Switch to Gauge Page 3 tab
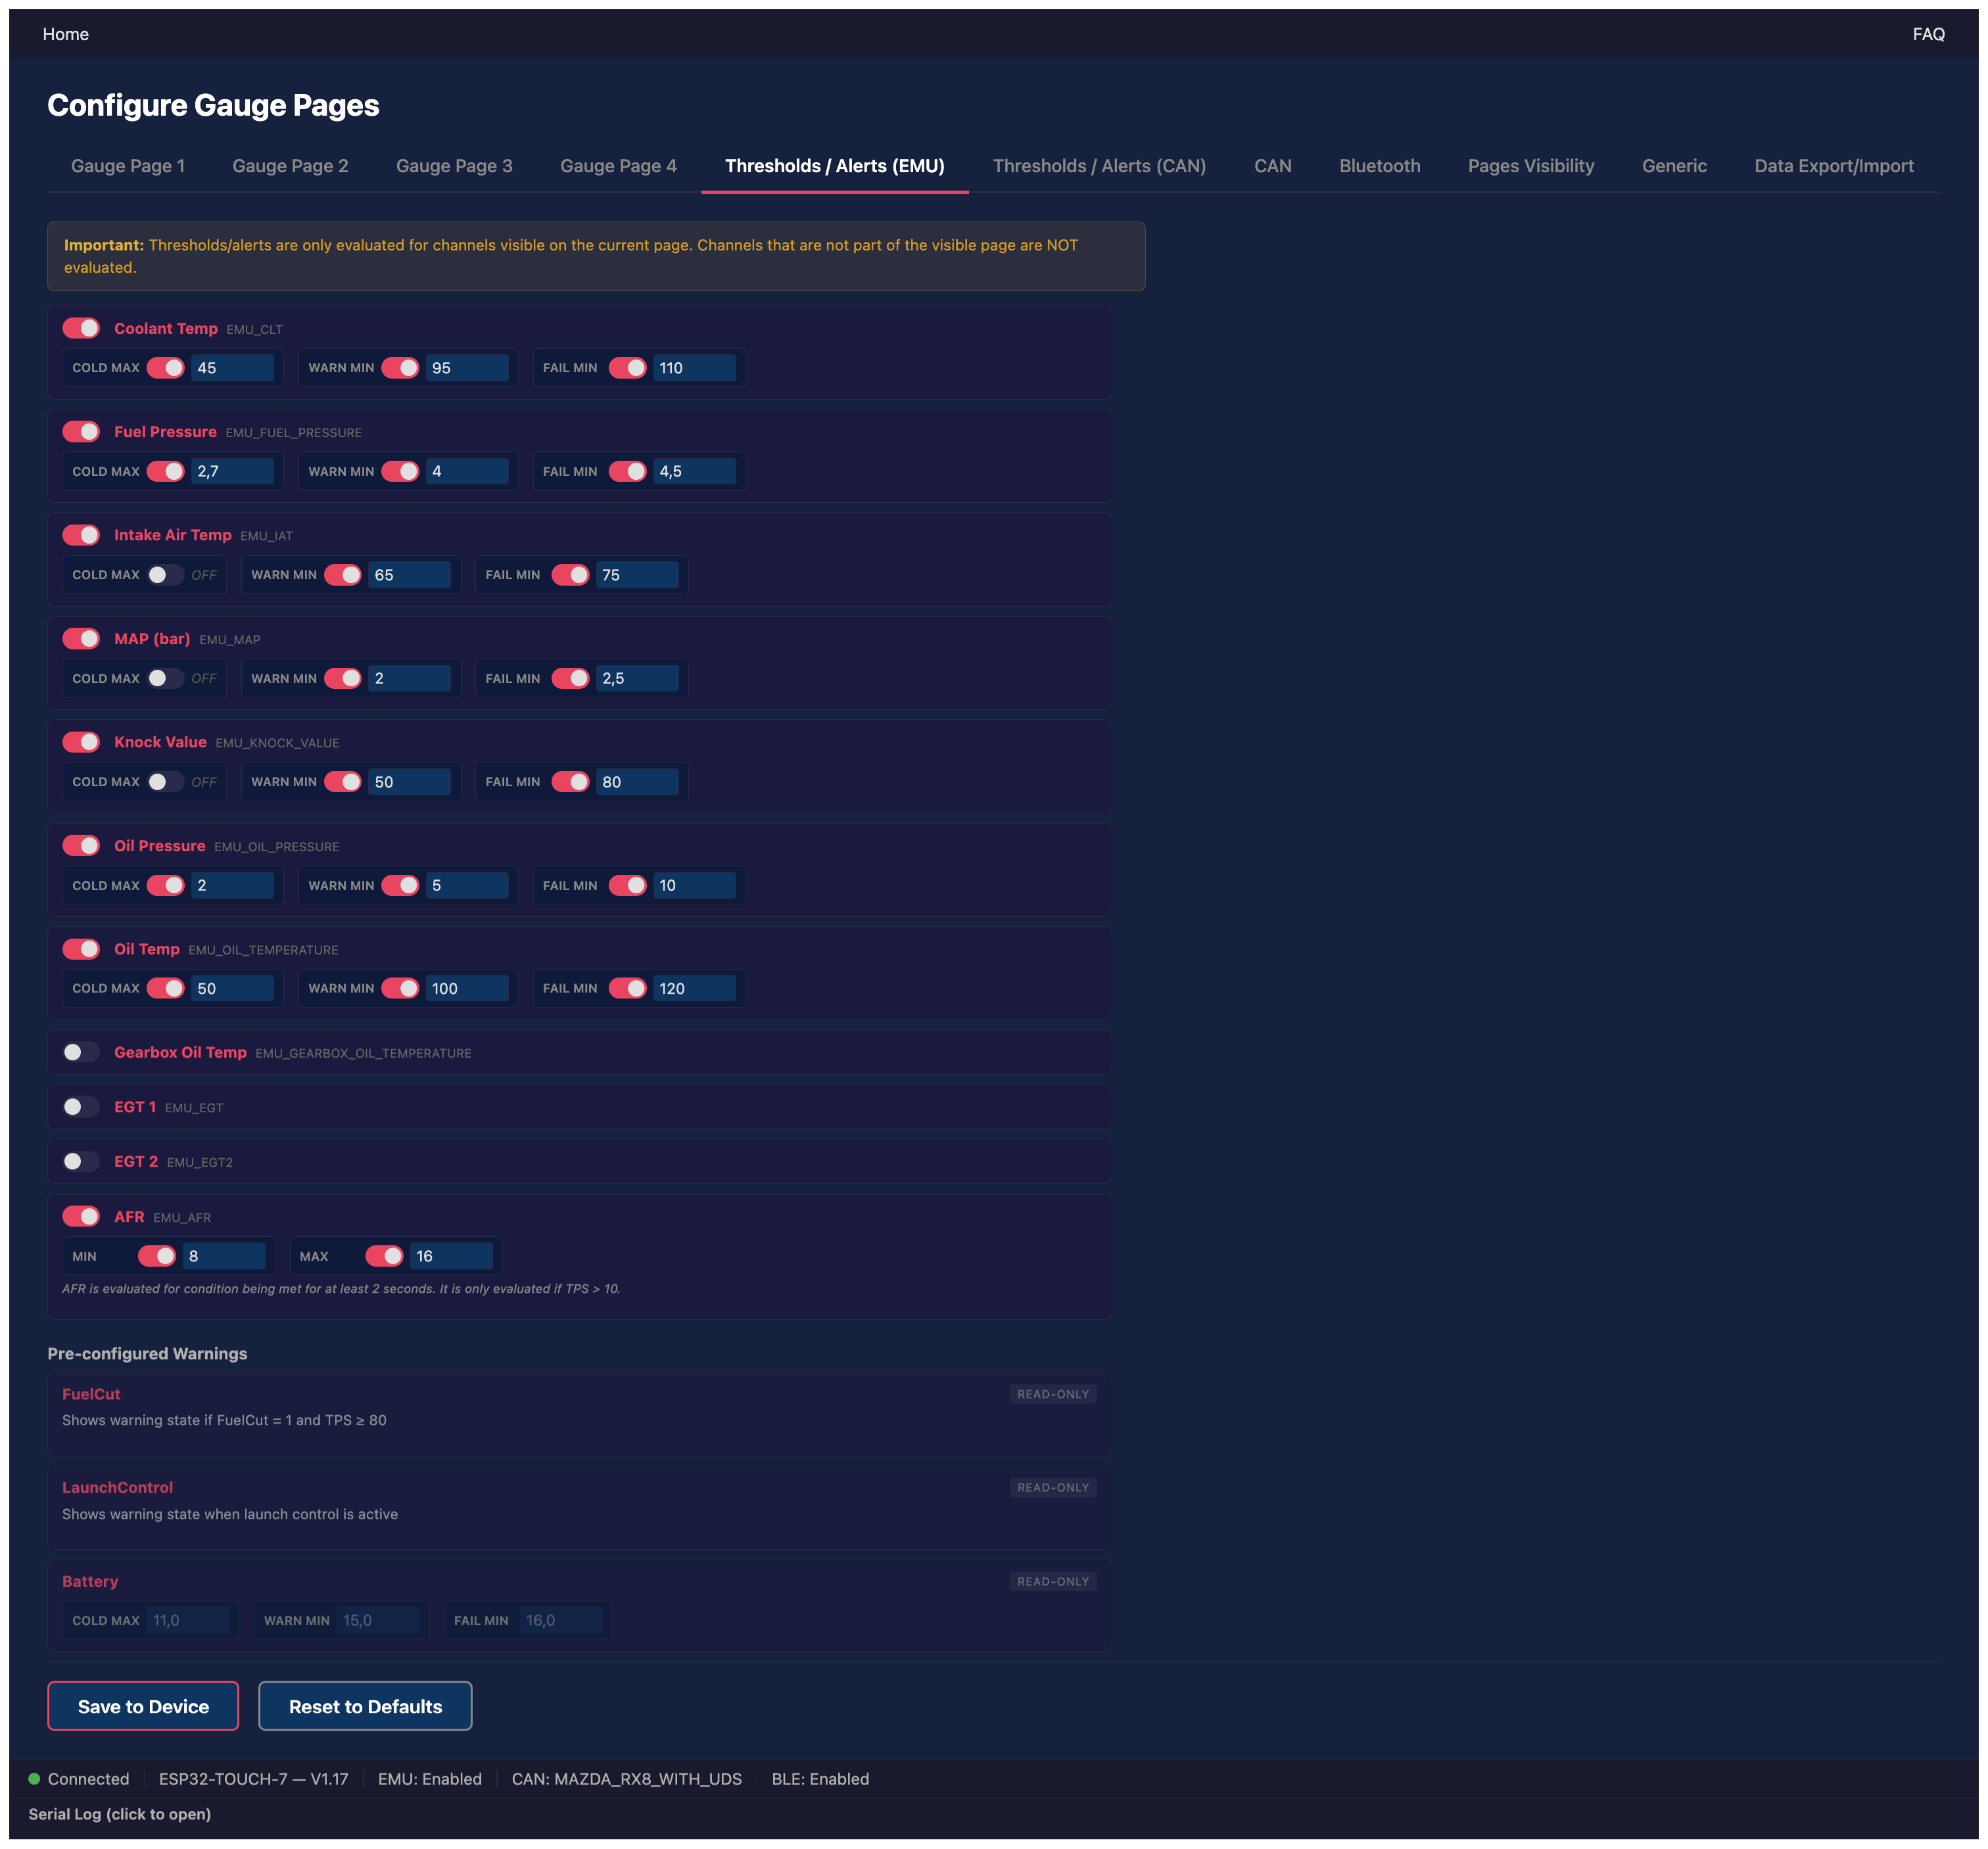1988x1849 pixels. pyautogui.click(x=454, y=166)
